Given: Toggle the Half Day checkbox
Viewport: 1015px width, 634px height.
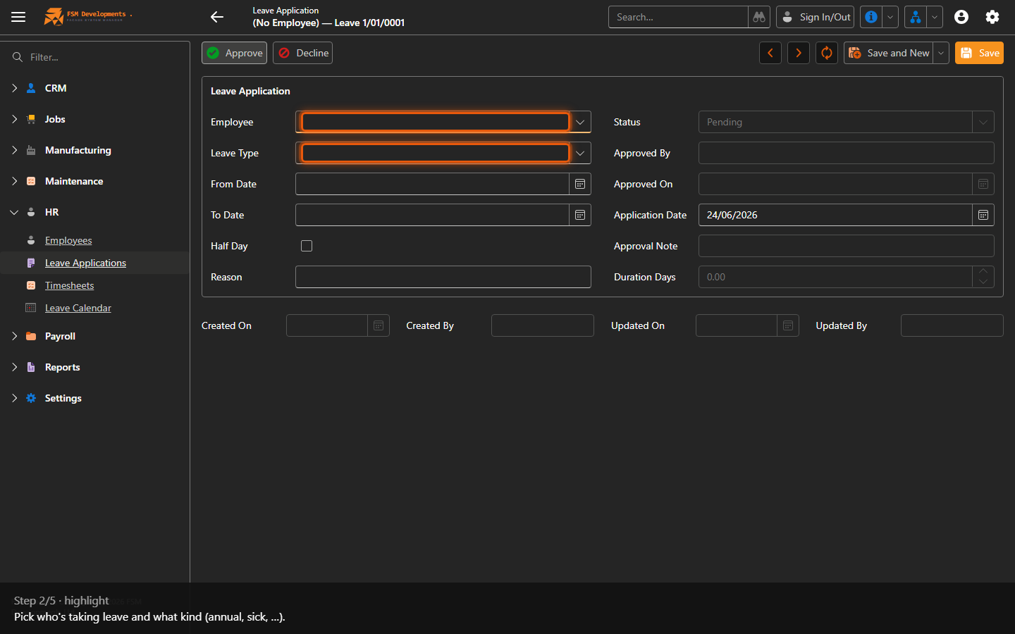Looking at the screenshot, I should tap(307, 246).
